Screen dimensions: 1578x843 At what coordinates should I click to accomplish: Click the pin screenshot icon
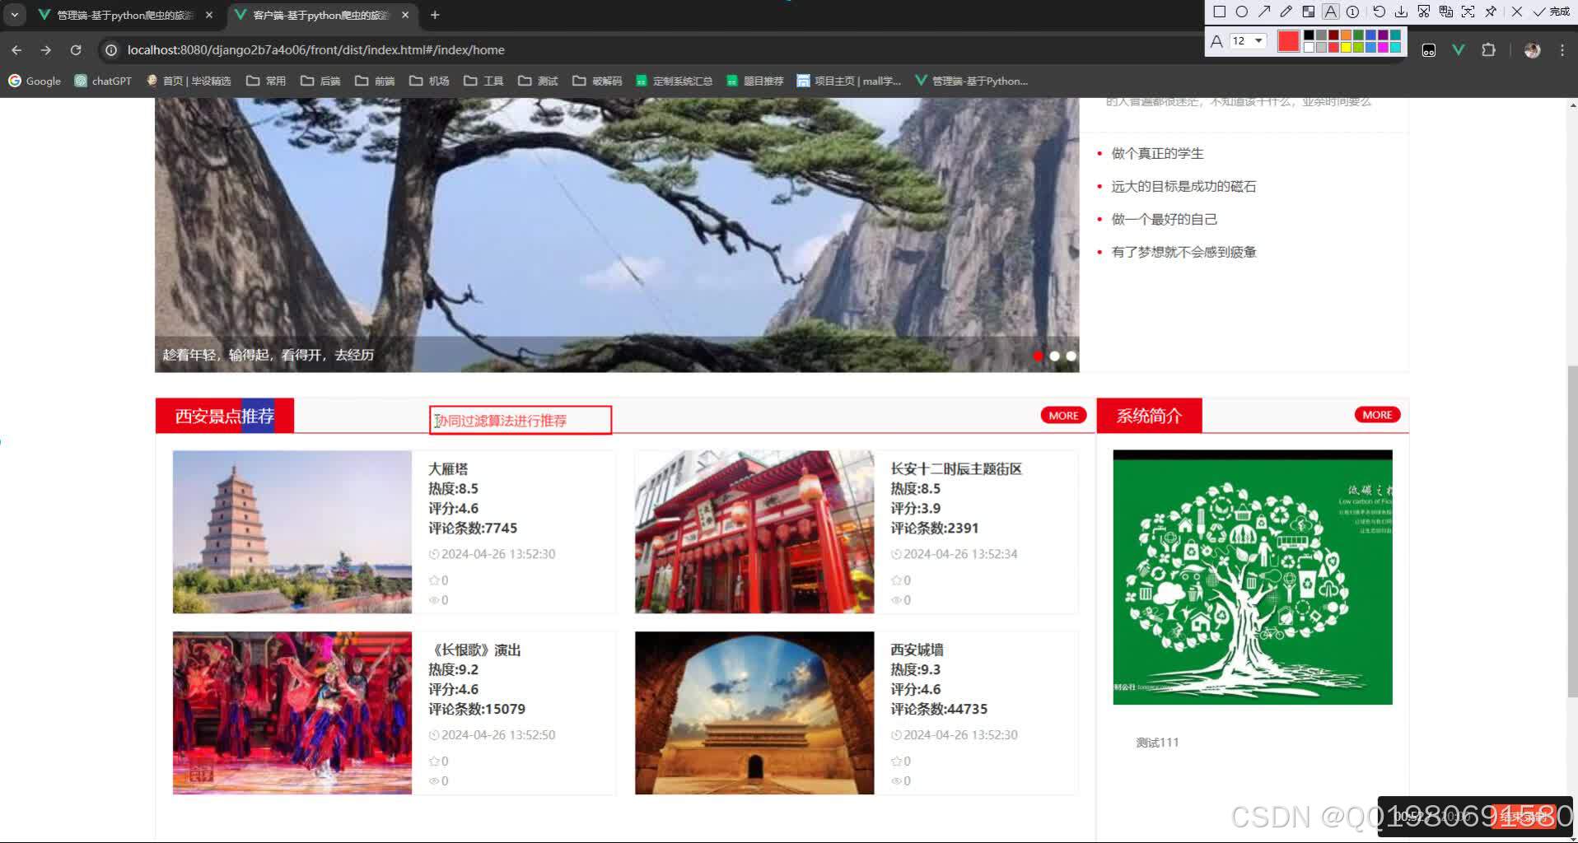[x=1491, y=12]
